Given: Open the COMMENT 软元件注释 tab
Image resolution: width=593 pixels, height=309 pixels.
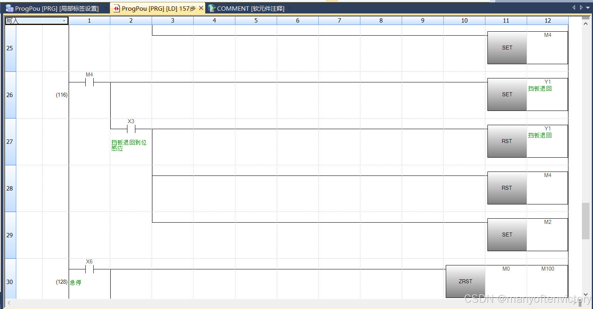Looking at the screenshot, I should click(x=250, y=8).
